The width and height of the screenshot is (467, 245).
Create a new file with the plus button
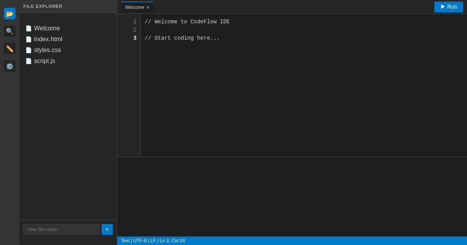click(107, 229)
